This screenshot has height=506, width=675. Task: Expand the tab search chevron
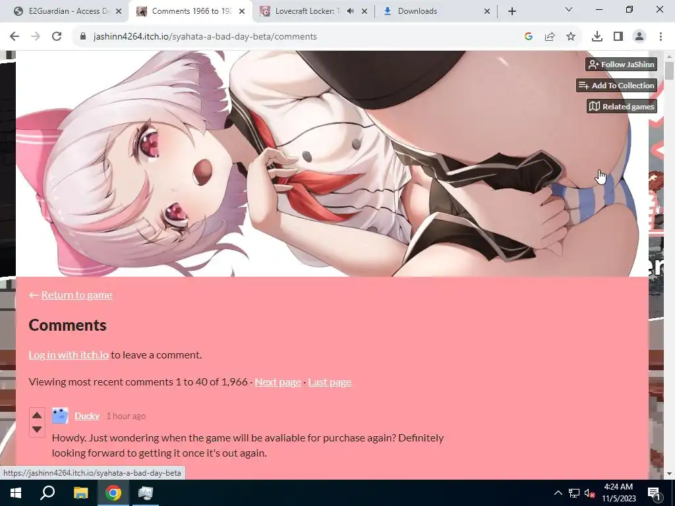click(x=569, y=9)
